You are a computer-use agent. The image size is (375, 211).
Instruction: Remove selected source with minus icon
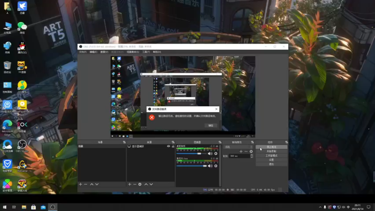(135, 184)
